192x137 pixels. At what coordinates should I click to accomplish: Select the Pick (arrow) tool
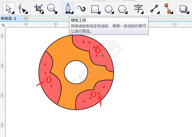9,8
